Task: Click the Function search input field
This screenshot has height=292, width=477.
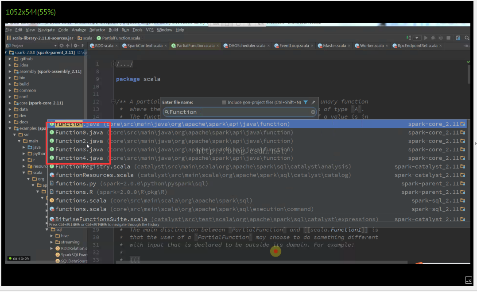Action: (240, 112)
